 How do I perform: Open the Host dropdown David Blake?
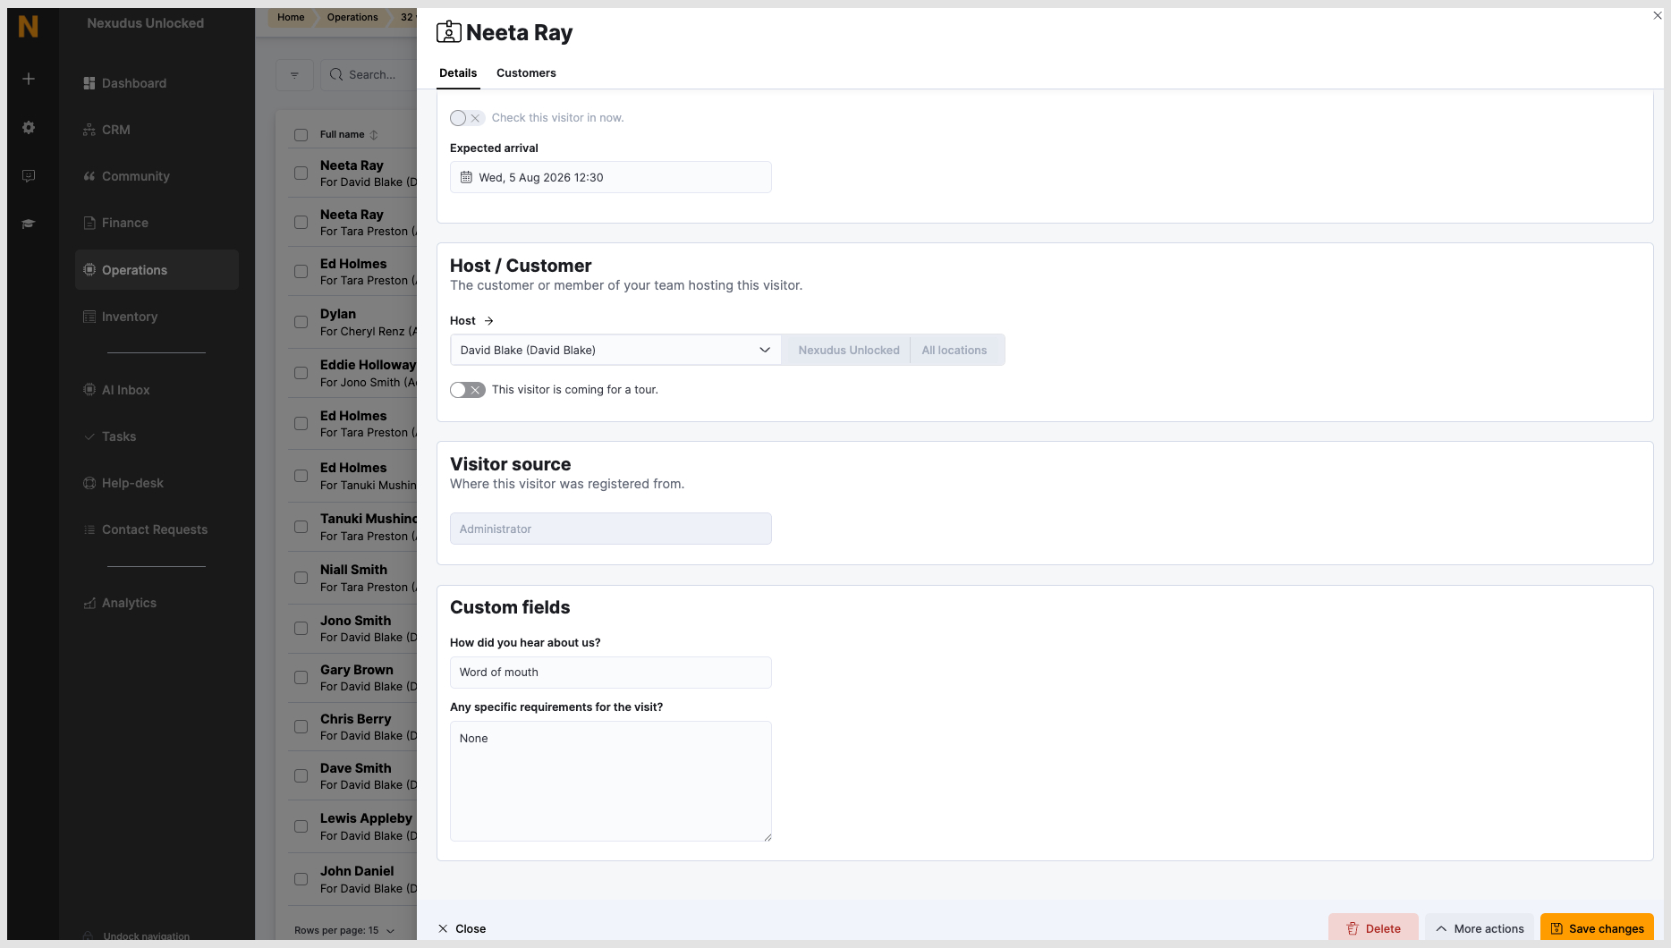[615, 350]
